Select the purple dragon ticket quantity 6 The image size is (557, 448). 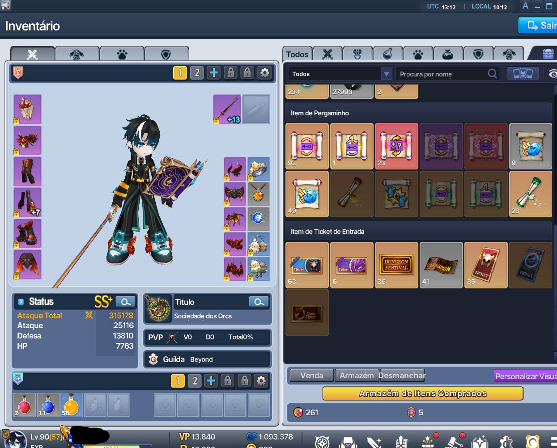coord(352,265)
